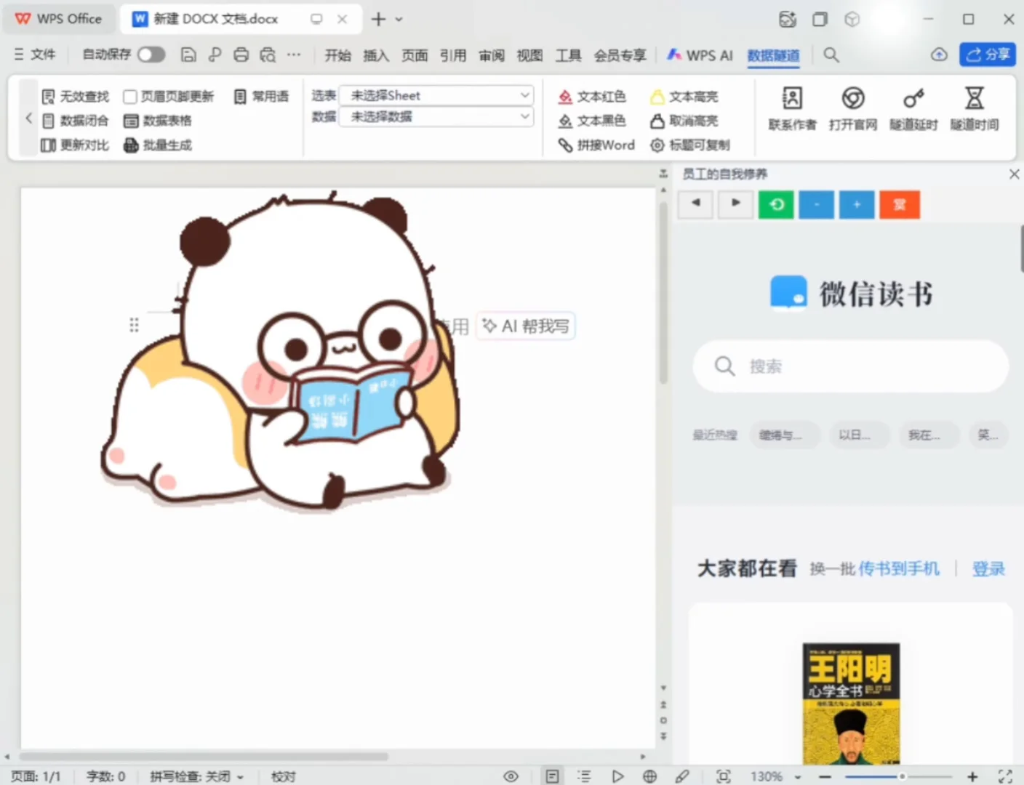Screen dimensions: 1024x785
Task: Click 隧道延时 button
Action: (x=913, y=109)
